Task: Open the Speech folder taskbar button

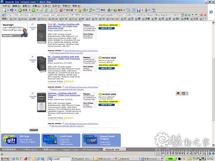Action: 128,159
